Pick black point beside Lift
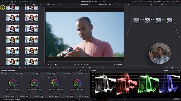 (x=5, y=77)
